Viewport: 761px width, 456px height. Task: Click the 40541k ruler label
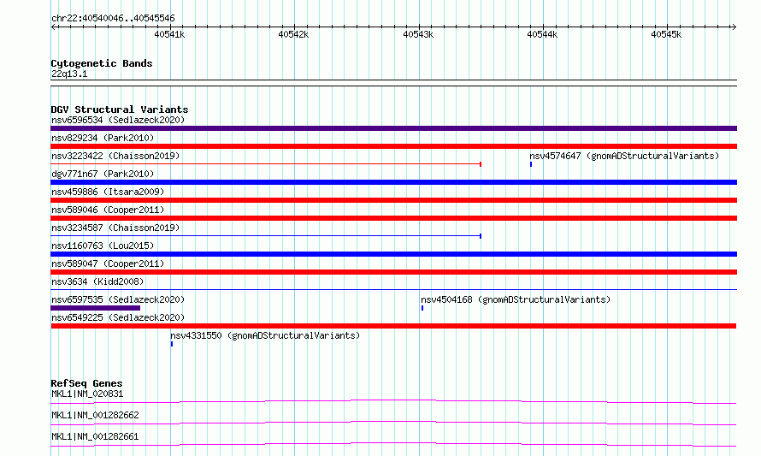[x=169, y=34]
